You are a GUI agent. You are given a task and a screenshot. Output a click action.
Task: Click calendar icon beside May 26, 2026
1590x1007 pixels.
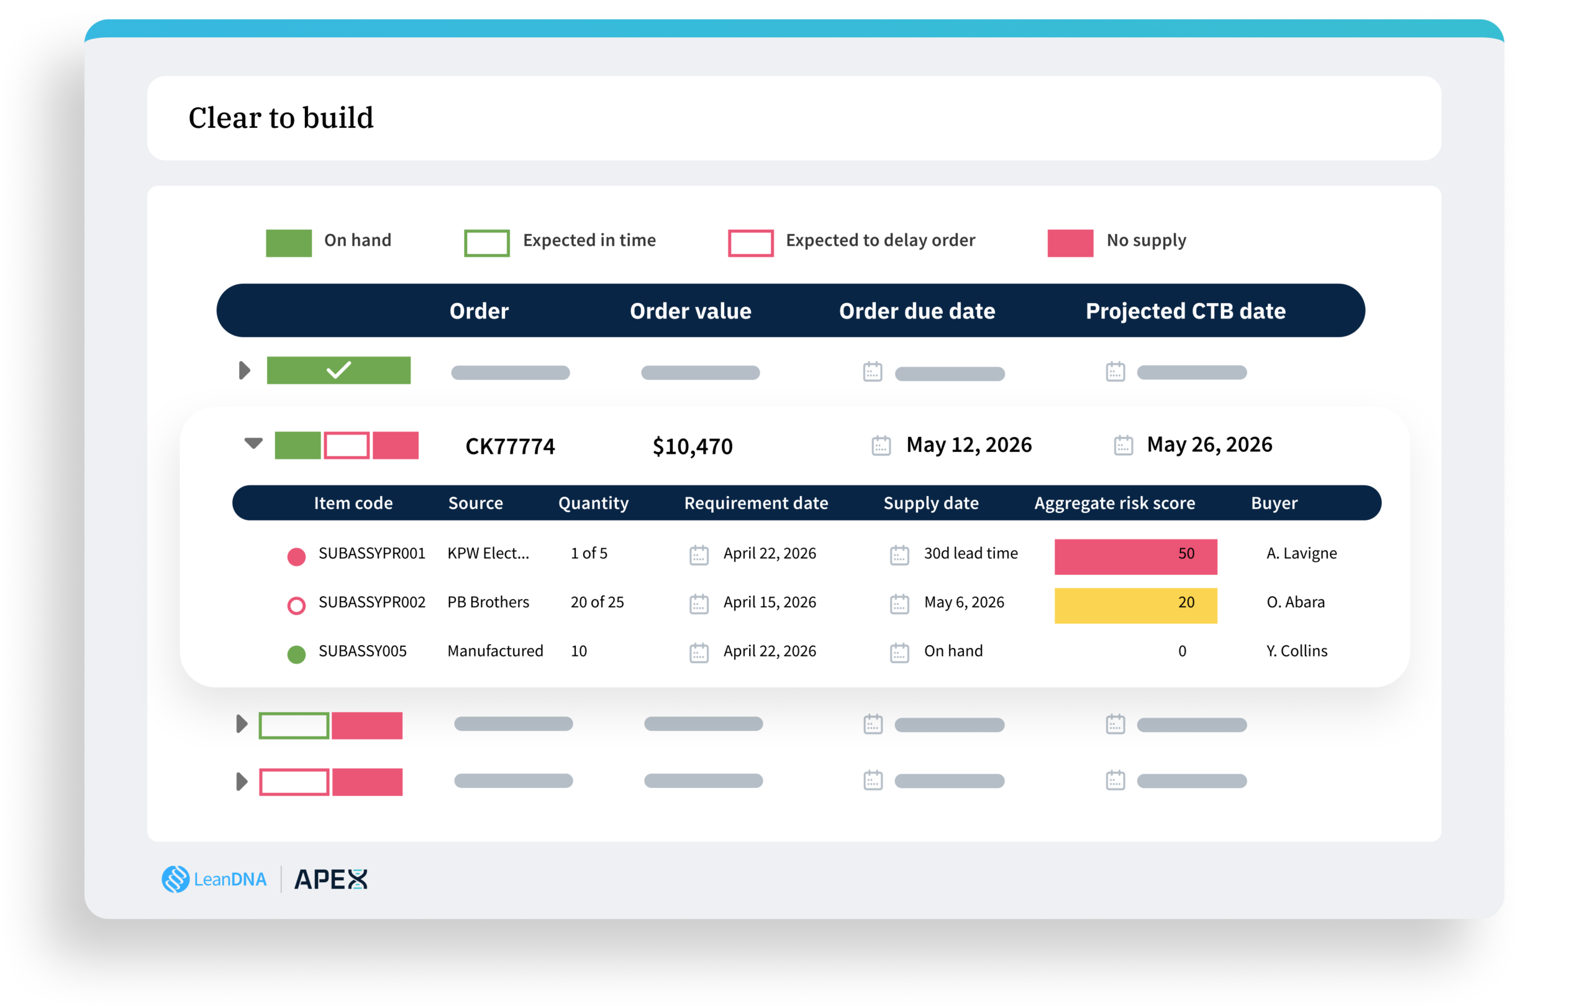click(x=1123, y=445)
